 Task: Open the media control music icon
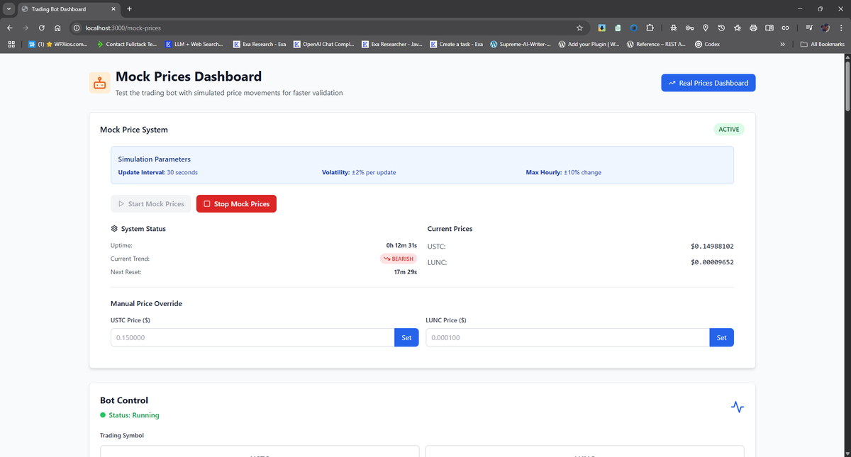809,28
